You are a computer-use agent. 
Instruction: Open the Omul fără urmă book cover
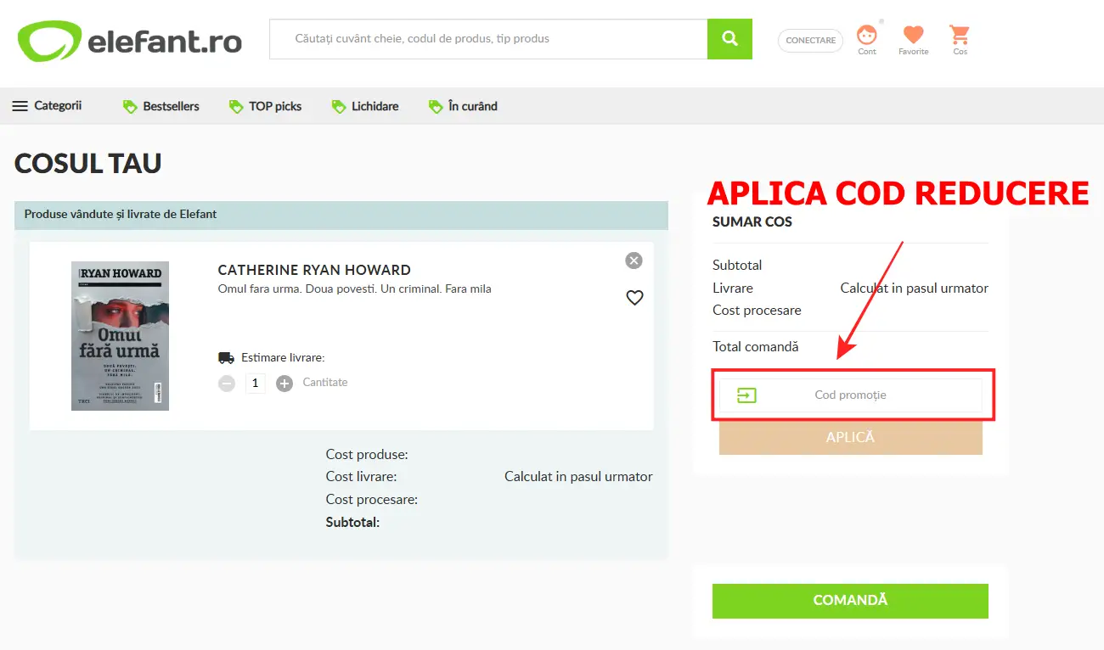pyautogui.click(x=120, y=336)
